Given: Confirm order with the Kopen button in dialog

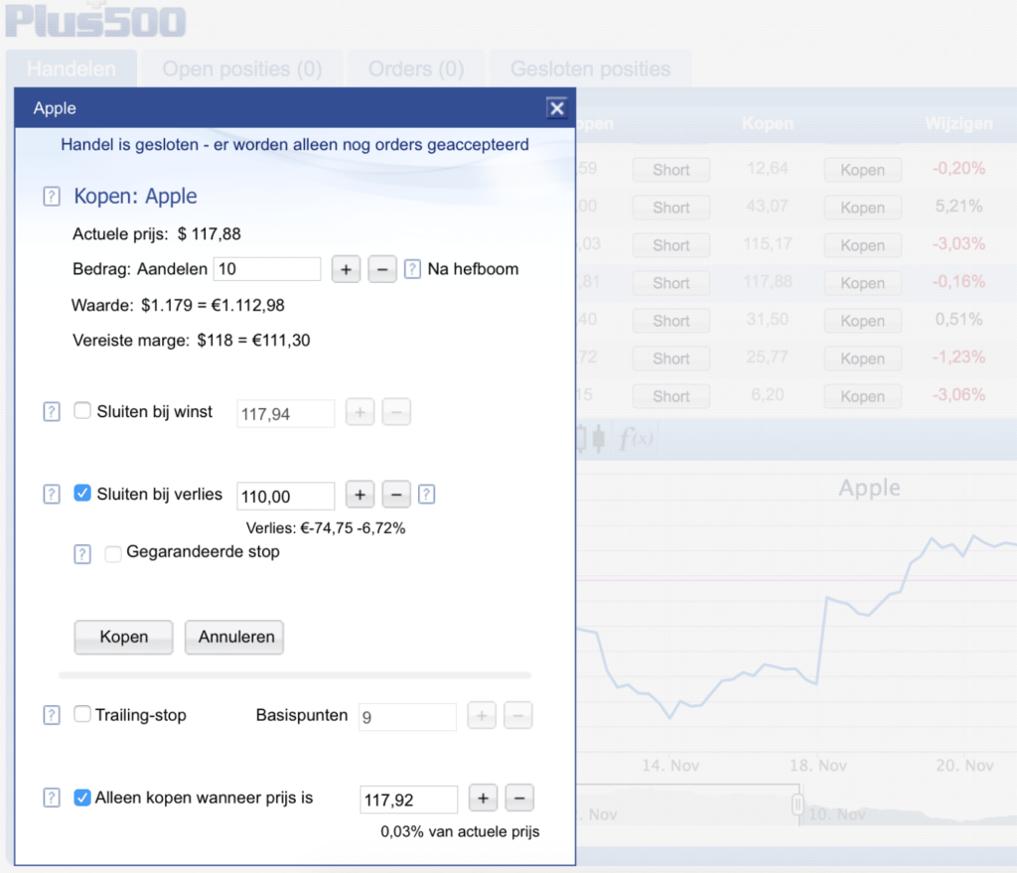Looking at the screenshot, I should pos(124,637).
